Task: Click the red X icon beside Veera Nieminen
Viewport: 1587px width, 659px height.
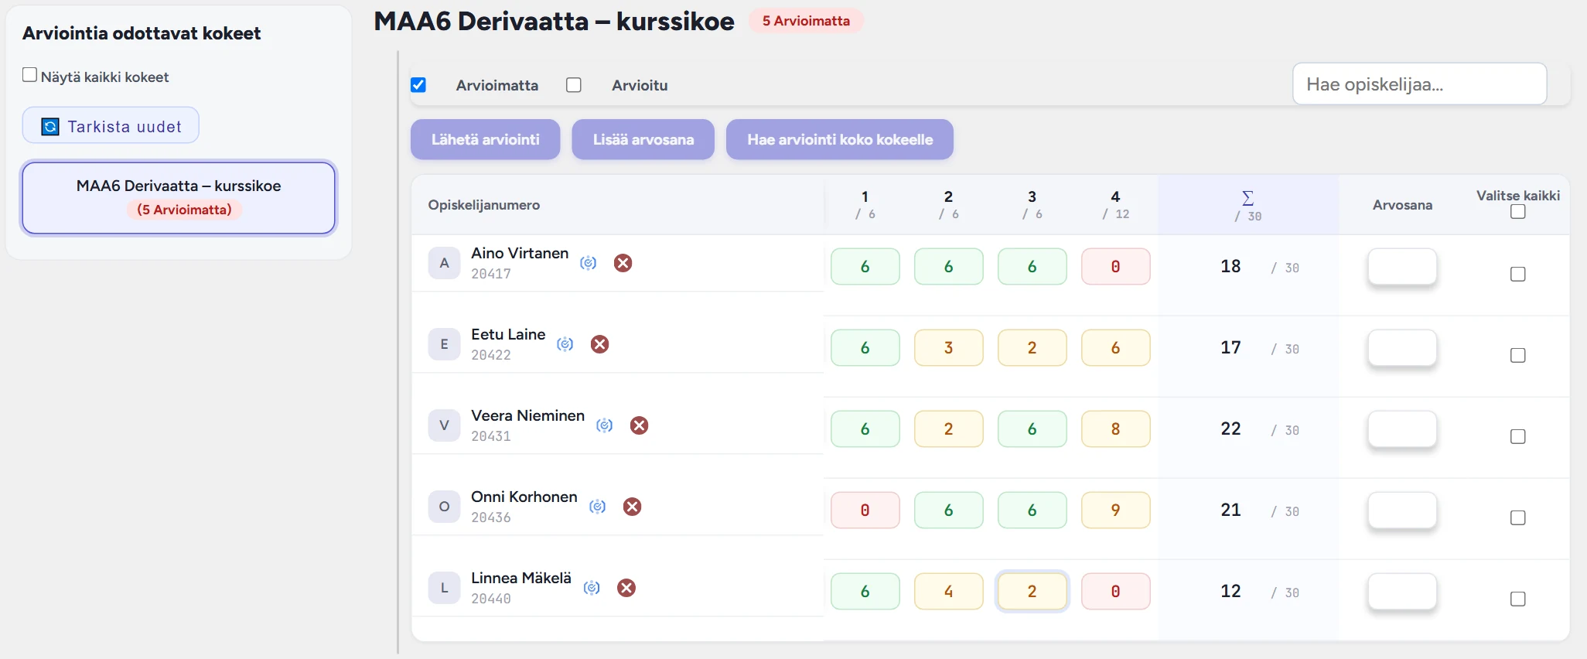Action: 639,425
